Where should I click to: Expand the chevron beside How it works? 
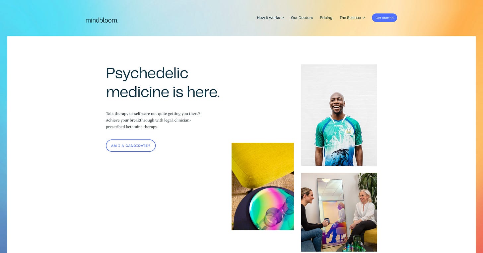[x=283, y=18]
